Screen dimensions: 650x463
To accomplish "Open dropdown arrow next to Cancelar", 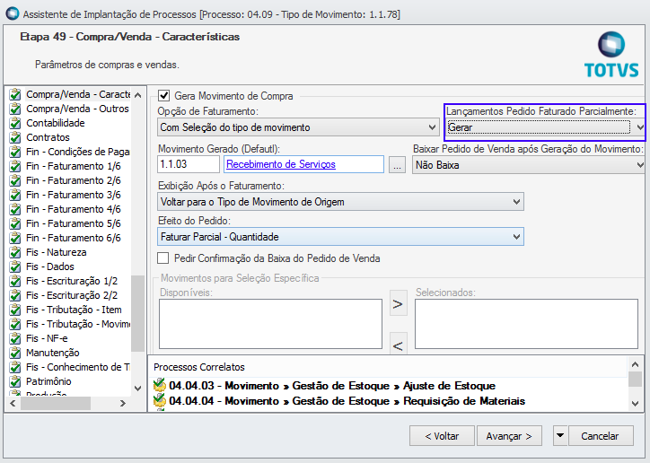I will click(x=560, y=436).
